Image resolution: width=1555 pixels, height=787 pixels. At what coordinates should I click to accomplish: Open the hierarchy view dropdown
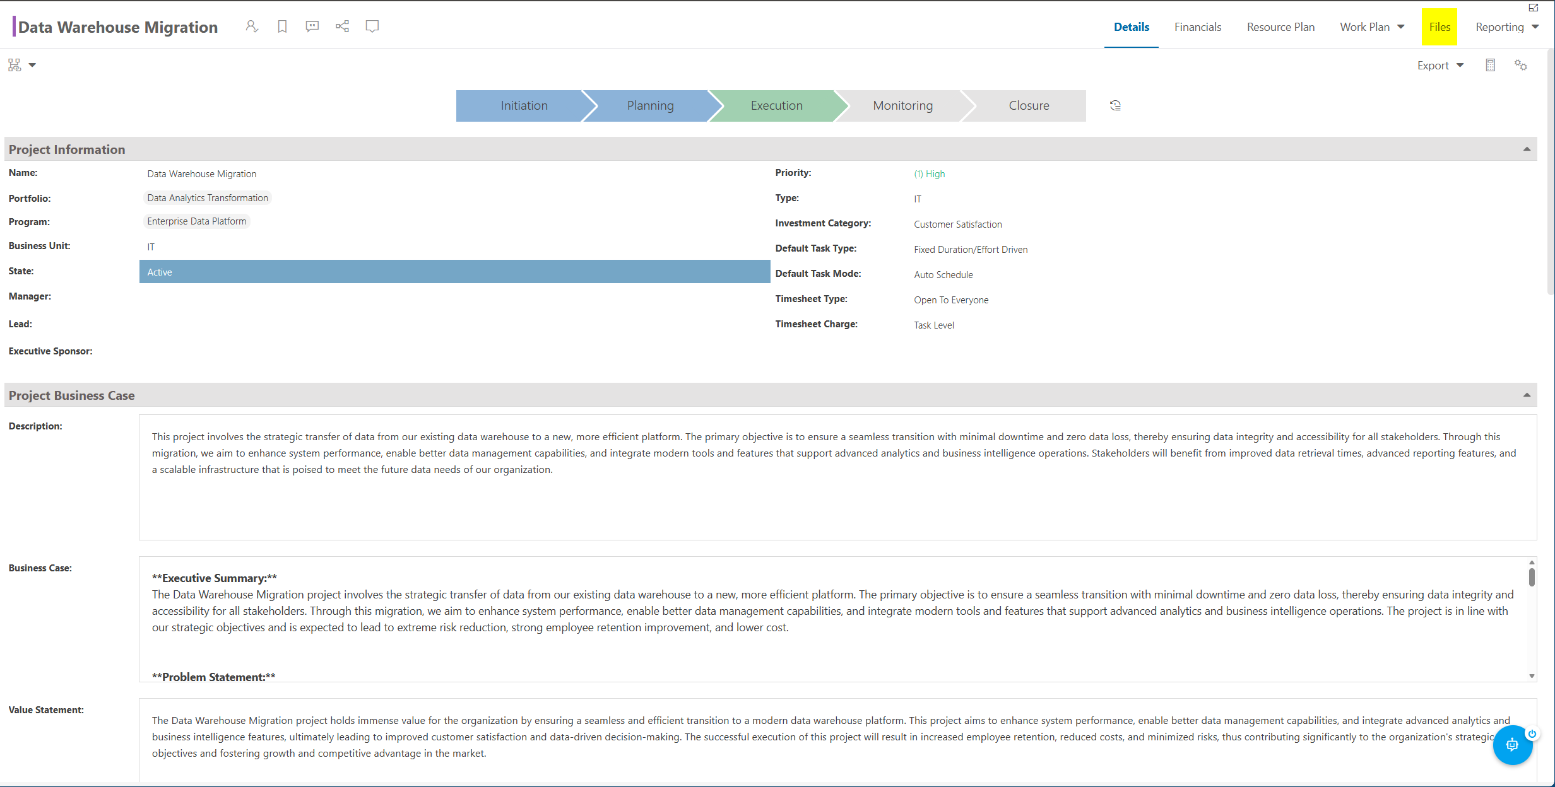tap(22, 65)
